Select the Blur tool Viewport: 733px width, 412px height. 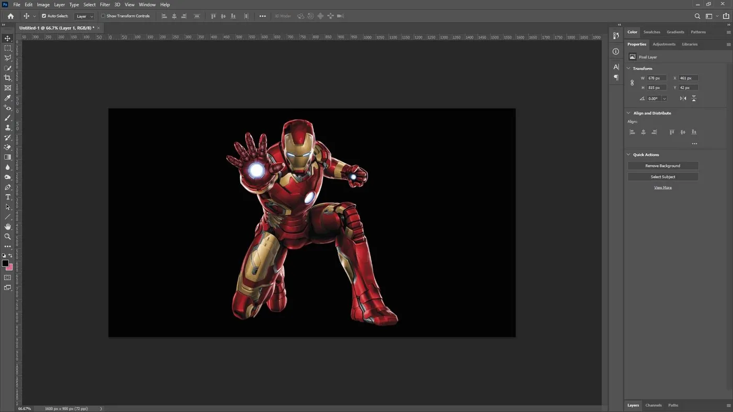(x=8, y=167)
